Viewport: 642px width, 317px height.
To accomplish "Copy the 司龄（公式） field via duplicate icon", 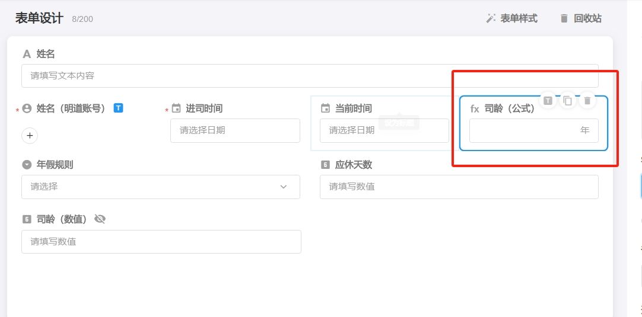I will pos(567,100).
